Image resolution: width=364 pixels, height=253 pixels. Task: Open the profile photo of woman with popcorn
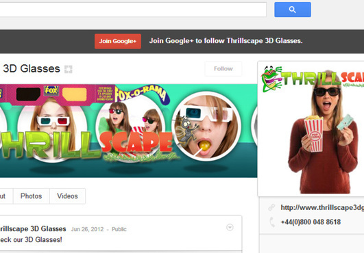[x=311, y=129]
